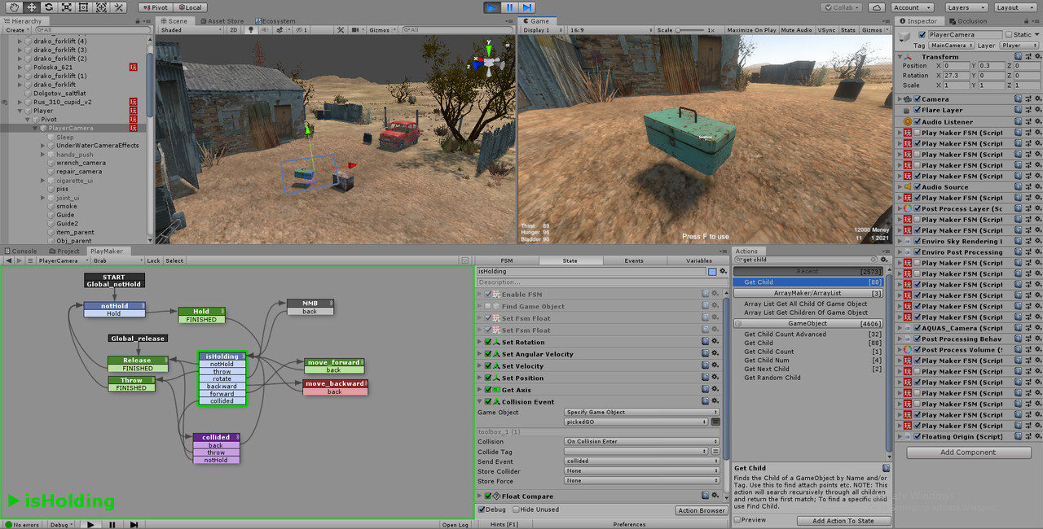Toggle scene lighting bulb icon
The image size is (1043, 529).
(x=250, y=29)
